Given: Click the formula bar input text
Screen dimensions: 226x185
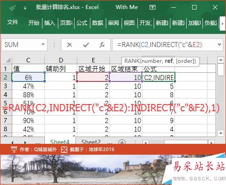Looking at the screenshot, I should tap(160, 45).
